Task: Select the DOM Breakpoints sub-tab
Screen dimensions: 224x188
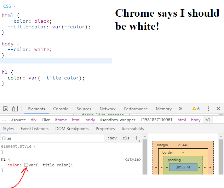Action: [72, 129]
